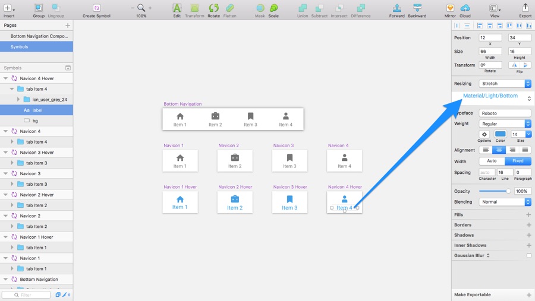Click the Position X field
Image resolution: width=535 pixels, height=301 pixels.
coord(490,38)
